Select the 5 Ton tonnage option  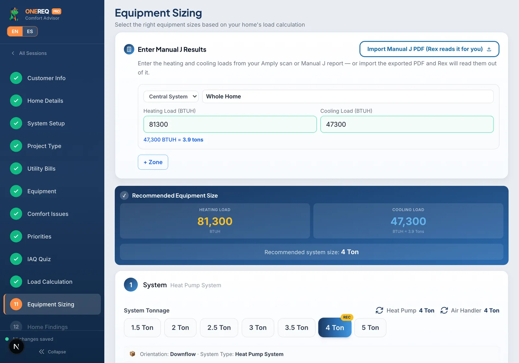point(370,328)
